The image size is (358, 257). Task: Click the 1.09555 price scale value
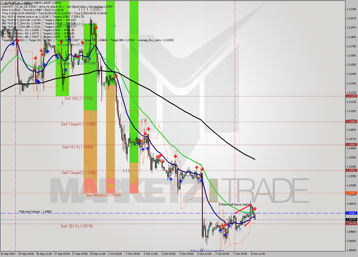pyautogui.click(x=351, y=241)
